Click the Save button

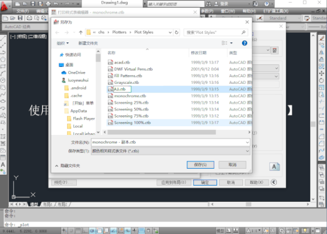click(201, 165)
